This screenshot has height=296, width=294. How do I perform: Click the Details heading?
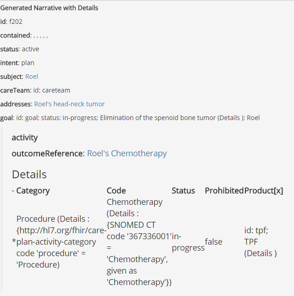pyautogui.click(x=29, y=174)
